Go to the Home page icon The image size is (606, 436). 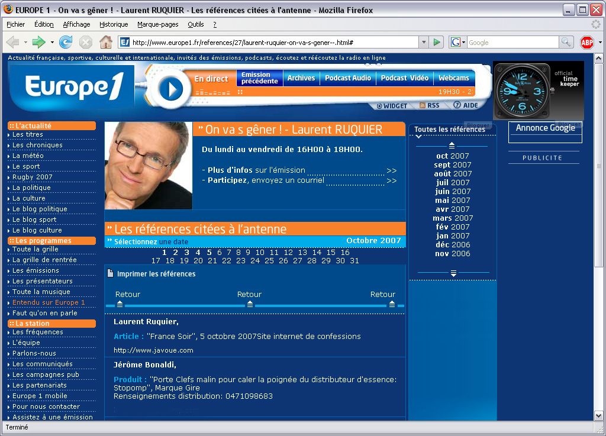tap(105, 42)
